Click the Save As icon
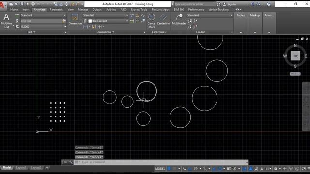The width and height of the screenshot is (310, 174). pyautogui.click(x=28, y=4)
